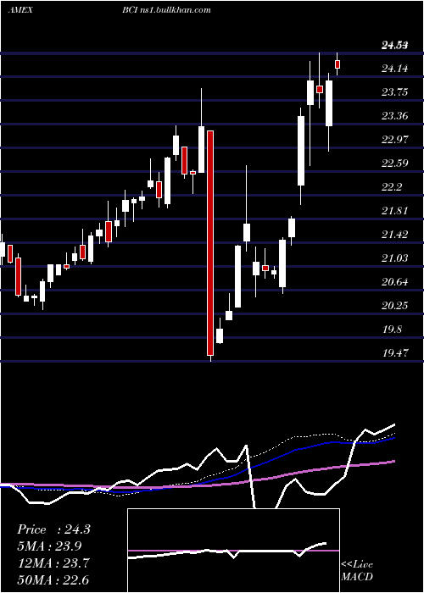This screenshot has height=593, width=424.
Task: Click the 19.47 bottom price label
Action: 395,353
